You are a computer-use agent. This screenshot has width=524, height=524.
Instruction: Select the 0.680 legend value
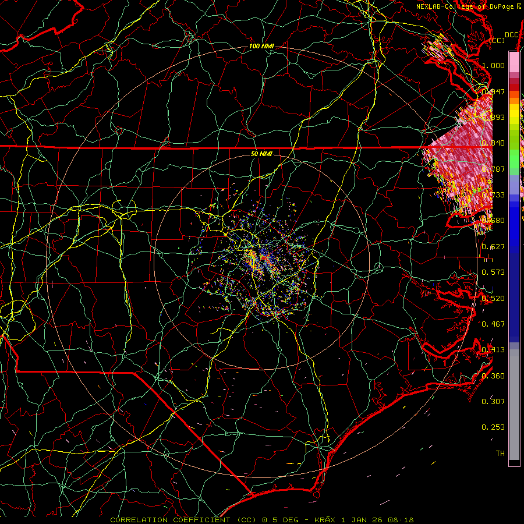click(x=493, y=221)
